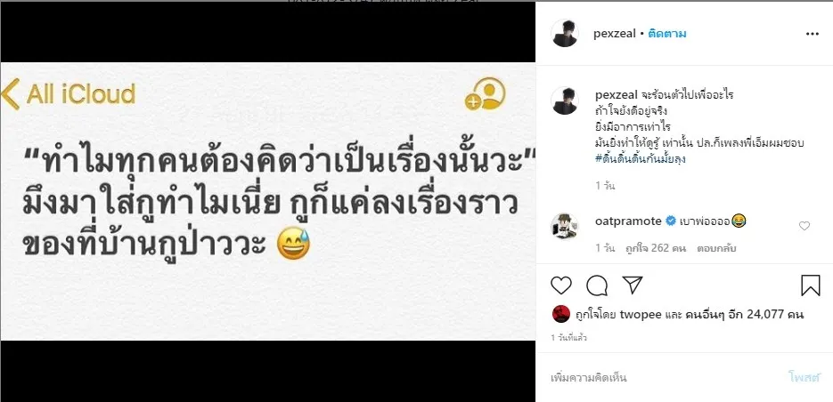The image size is (833, 402).
Task: Reply to oatpramote's comment via ตอบกลับ
Action: [x=718, y=248]
